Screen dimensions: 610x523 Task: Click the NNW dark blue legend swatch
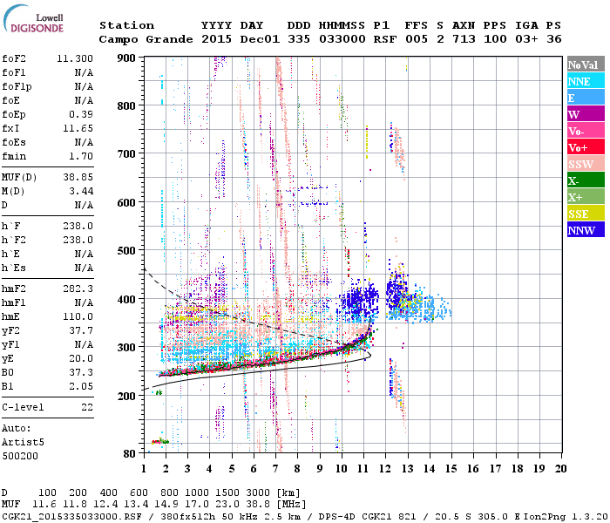[586, 229]
